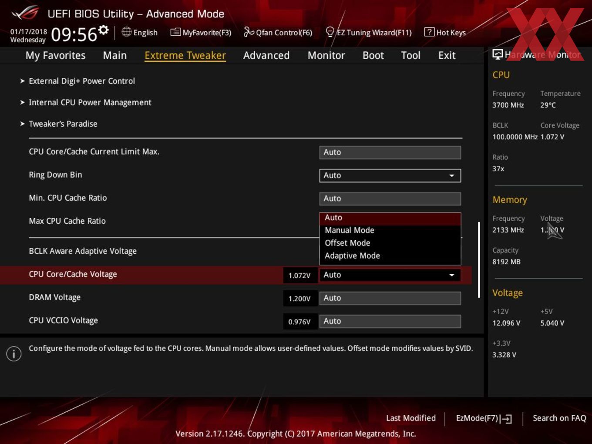592x444 pixels.
Task: Open the Ring Down Bin dropdown
Action: 390,175
